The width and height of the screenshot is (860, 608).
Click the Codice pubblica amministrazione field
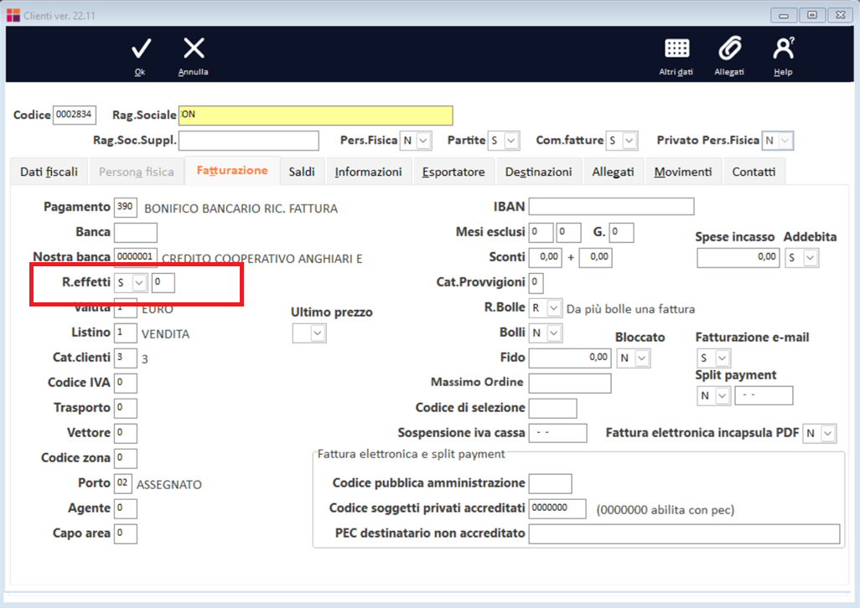[x=551, y=484]
